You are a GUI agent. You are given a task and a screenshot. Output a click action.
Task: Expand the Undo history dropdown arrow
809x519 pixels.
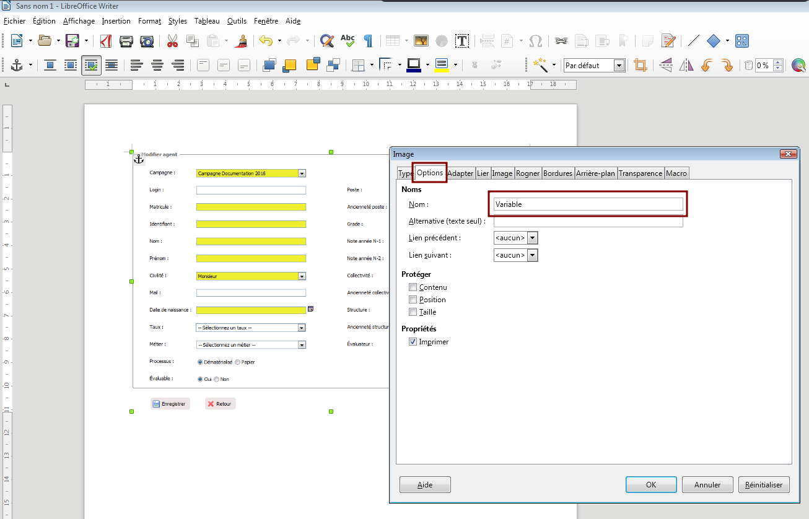[x=279, y=41]
